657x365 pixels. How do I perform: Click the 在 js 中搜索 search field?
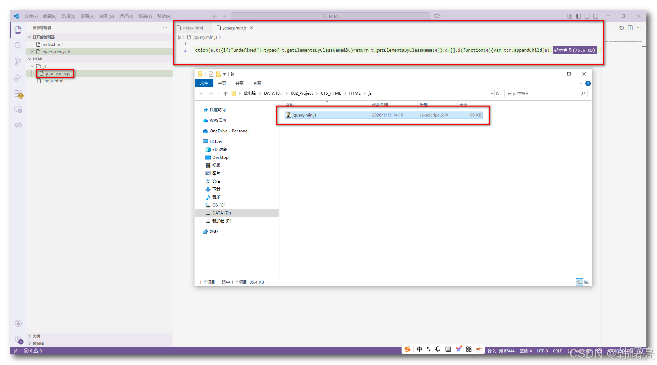click(543, 94)
